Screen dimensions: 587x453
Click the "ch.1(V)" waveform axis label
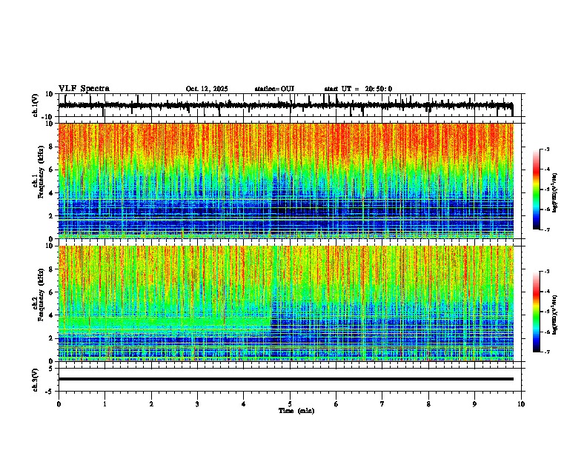35,105
